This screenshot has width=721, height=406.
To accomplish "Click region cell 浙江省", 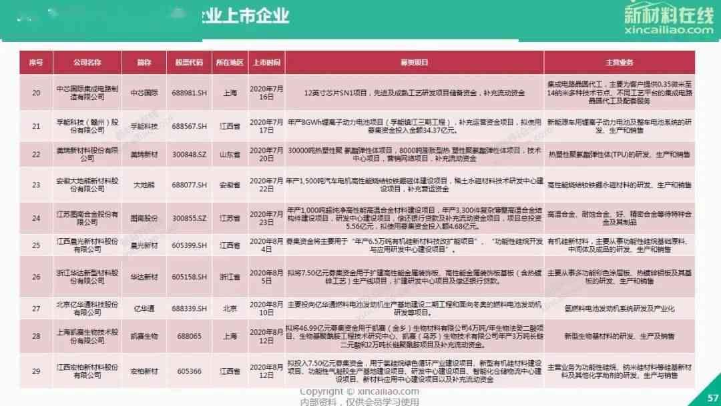I will pos(230,277).
